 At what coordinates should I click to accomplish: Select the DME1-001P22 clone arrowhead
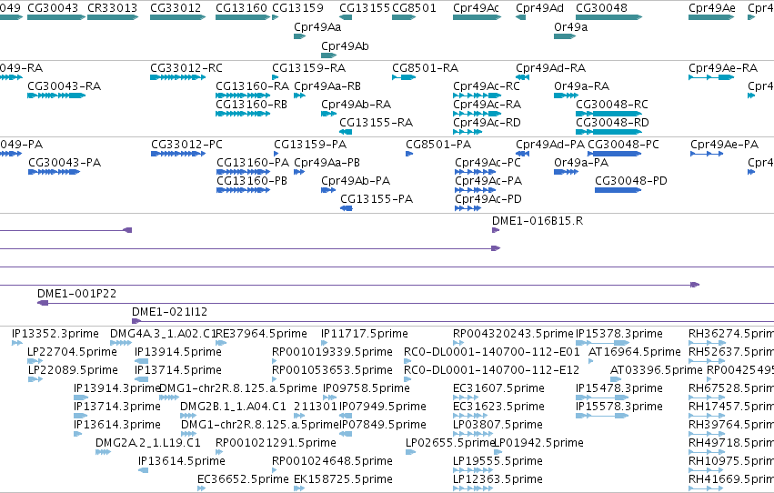coord(43,303)
